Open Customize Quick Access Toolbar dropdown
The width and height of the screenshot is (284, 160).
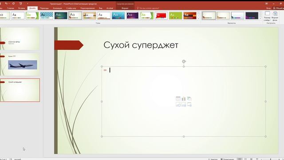tap(28, 4)
